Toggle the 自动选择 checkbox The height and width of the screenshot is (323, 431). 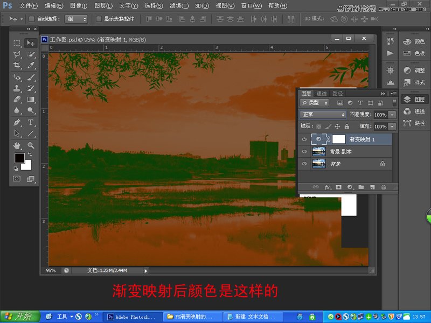[x=31, y=18]
